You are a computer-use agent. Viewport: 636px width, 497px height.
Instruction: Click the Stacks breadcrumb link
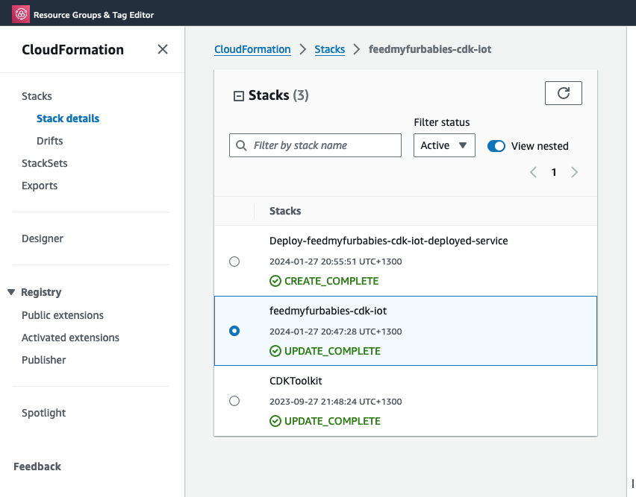(x=330, y=49)
